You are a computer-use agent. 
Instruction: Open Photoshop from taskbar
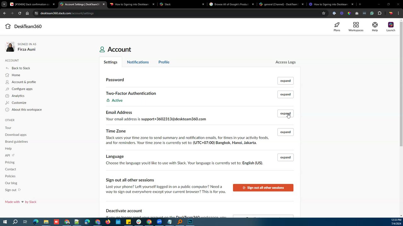click(190, 222)
